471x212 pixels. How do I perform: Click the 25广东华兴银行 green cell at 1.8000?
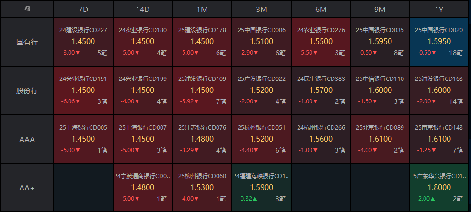tap(439, 188)
